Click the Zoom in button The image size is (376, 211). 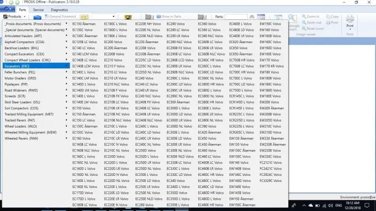[x=310, y=16]
